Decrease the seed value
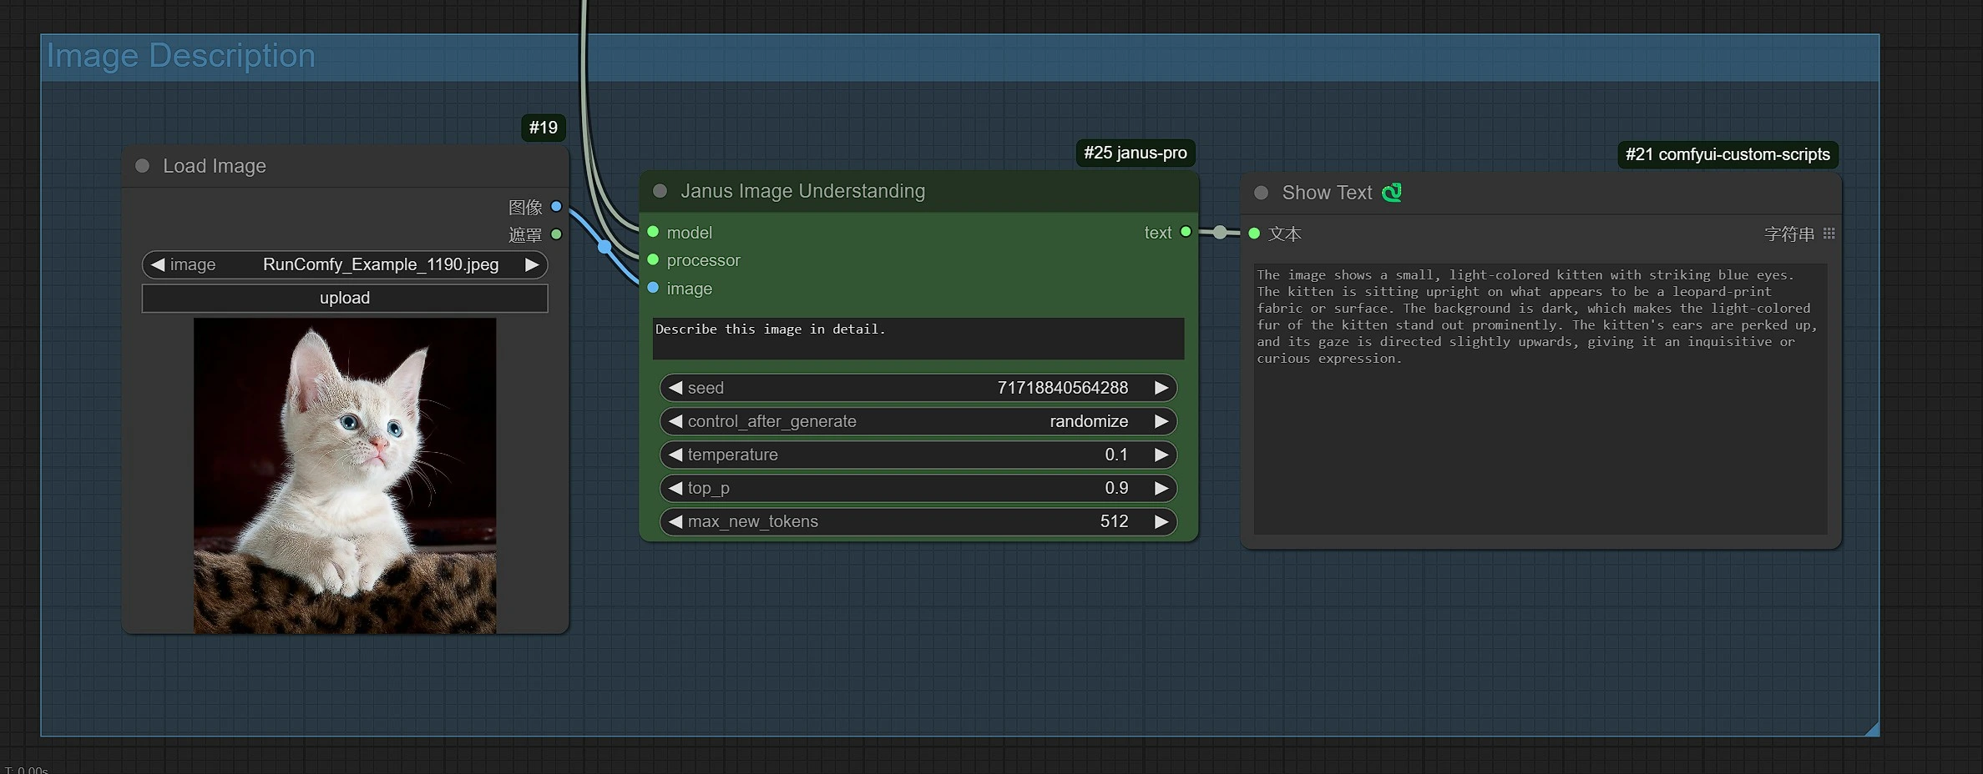This screenshot has width=1983, height=774. tap(675, 388)
